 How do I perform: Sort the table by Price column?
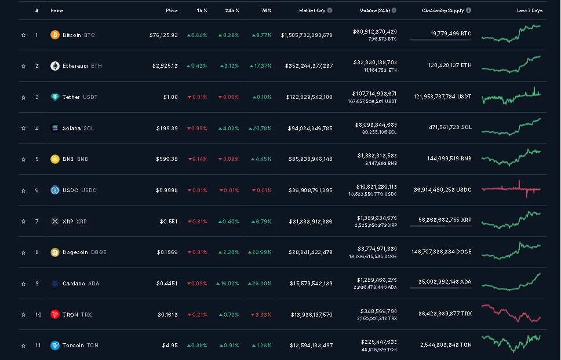[x=172, y=10]
